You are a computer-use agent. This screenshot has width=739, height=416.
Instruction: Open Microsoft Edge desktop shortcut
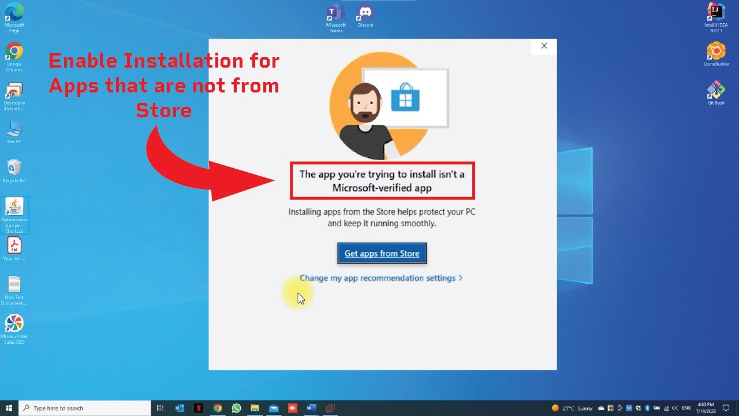pos(14,18)
